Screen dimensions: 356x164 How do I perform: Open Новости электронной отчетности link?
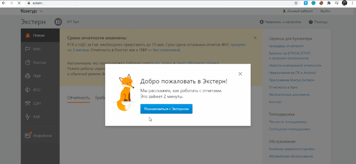295,66
